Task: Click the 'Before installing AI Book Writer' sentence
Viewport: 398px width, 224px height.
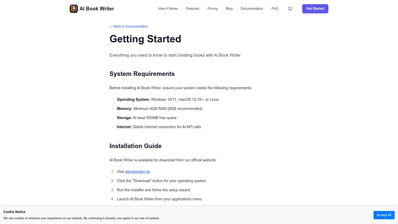Action: (181, 88)
